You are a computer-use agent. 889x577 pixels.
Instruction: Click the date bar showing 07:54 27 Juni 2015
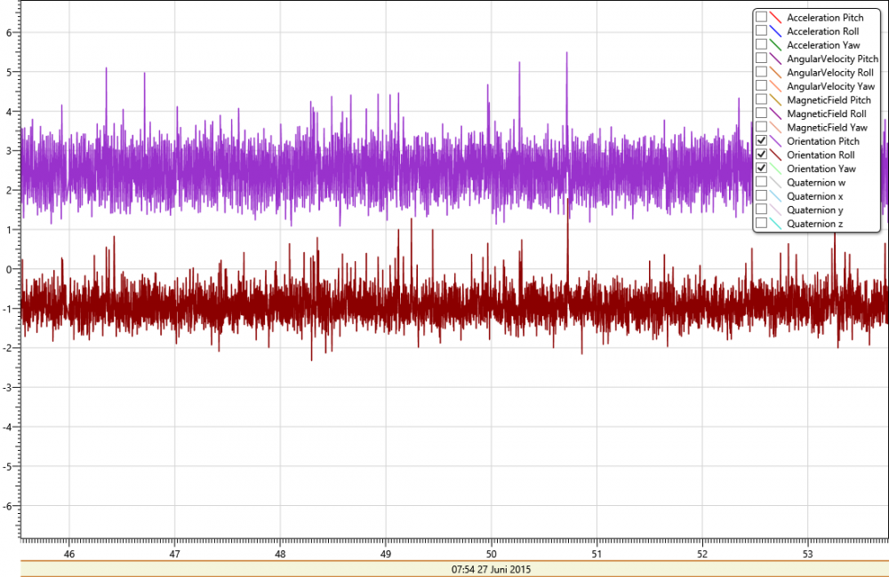point(453,568)
